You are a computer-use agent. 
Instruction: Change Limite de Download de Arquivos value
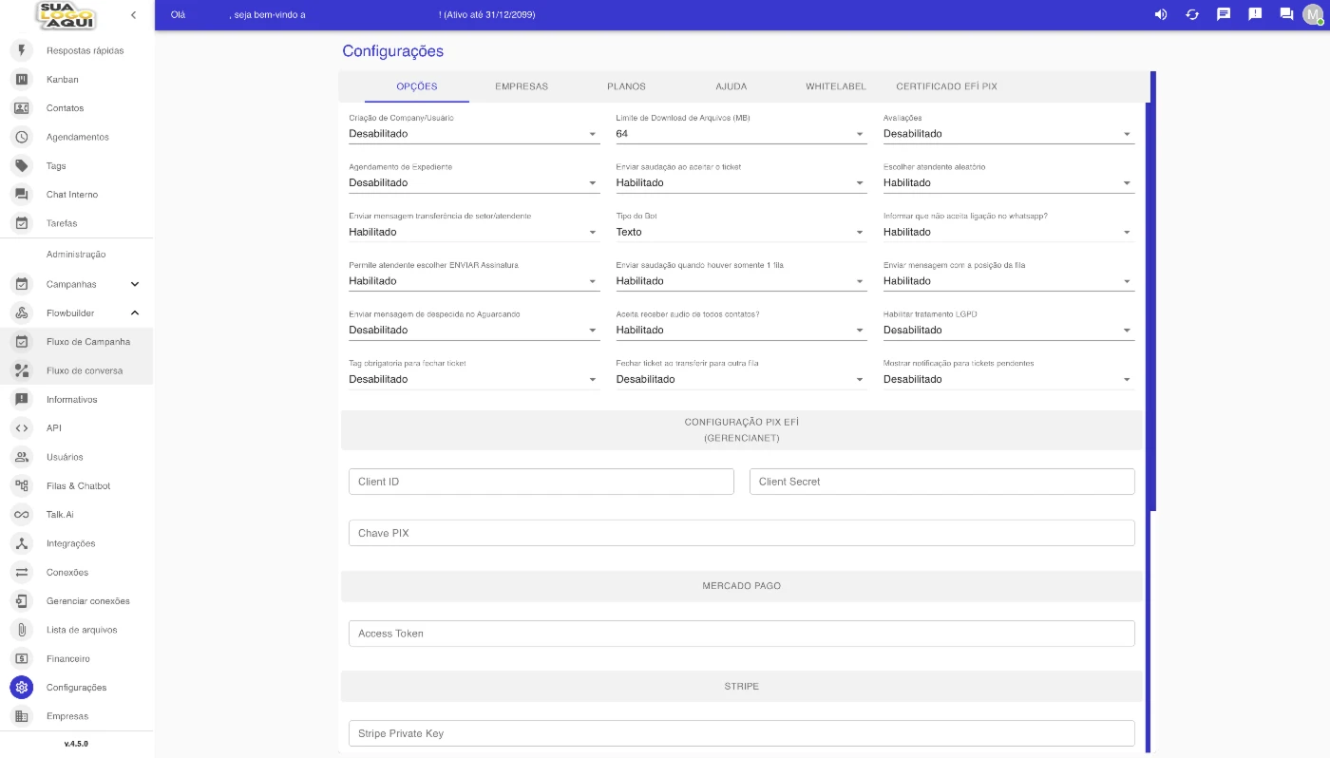coord(740,134)
